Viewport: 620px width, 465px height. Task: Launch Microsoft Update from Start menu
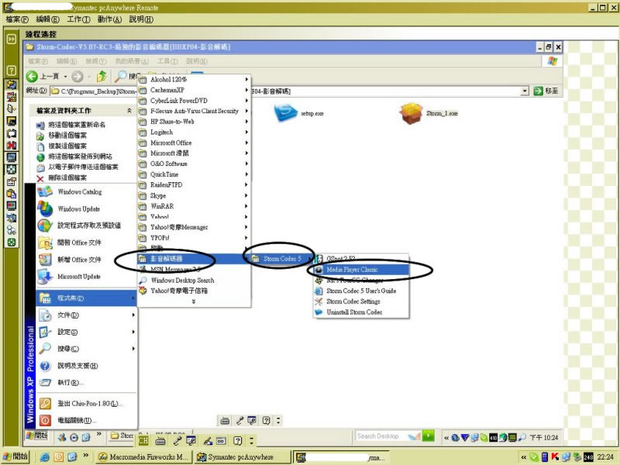[x=86, y=277]
